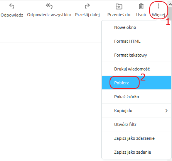Click the Odpowiedz reply arrow icon
The height and width of the screenshot is (161, 172).
coord(12,6)
